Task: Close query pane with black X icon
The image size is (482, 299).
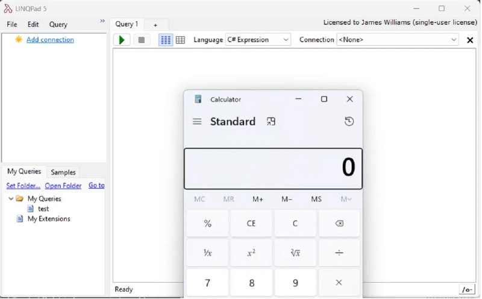Action: (470, 40)
